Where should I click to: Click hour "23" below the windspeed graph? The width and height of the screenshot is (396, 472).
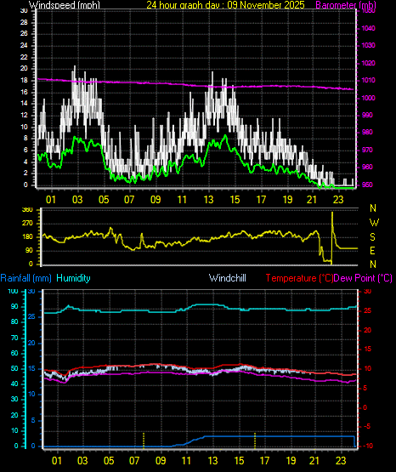[338, 200]
